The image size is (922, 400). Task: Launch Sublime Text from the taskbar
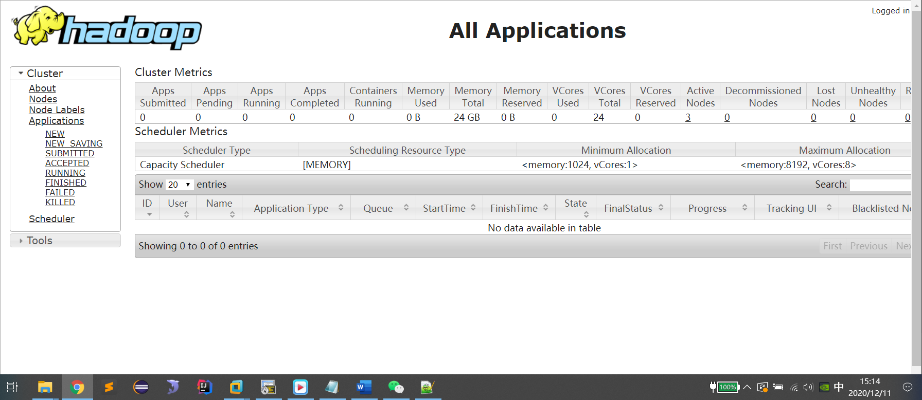[x=109, y=387]
